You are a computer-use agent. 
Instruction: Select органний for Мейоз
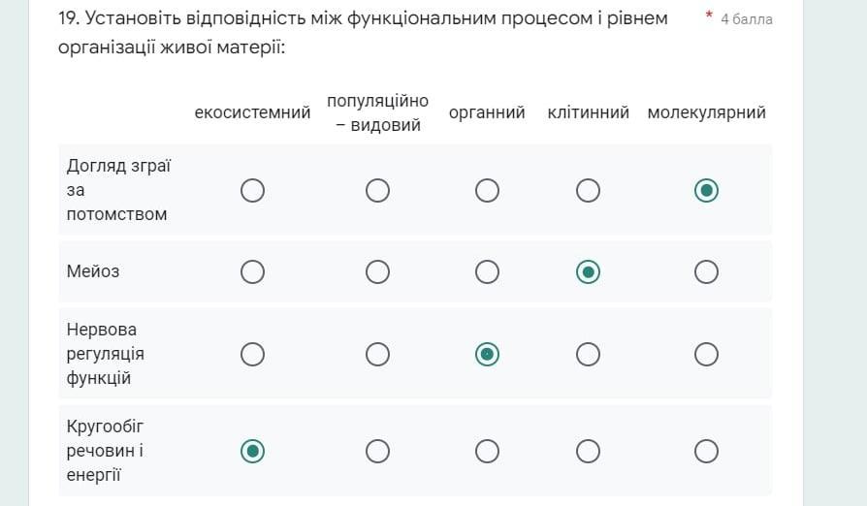(x=487, y=272)
